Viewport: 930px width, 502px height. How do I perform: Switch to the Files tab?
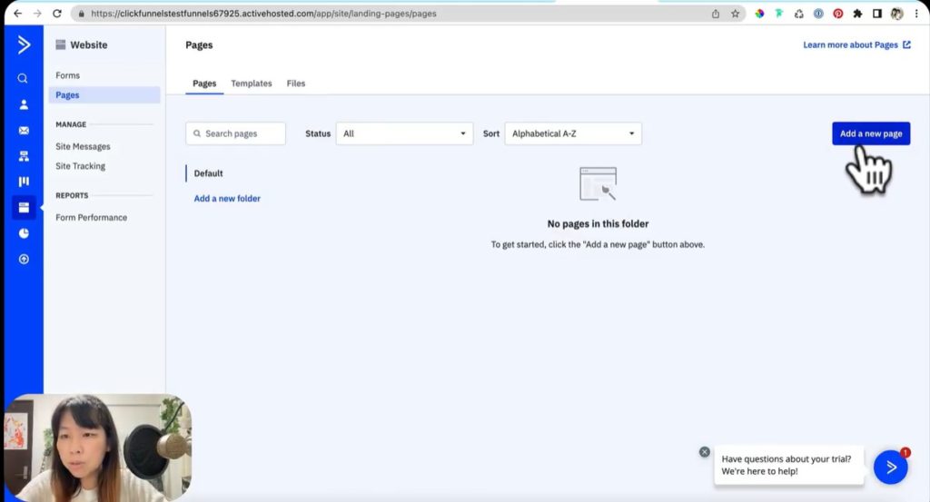[296, 84]
